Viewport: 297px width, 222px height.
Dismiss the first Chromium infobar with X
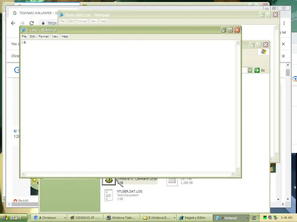click(x=283, y=44)
